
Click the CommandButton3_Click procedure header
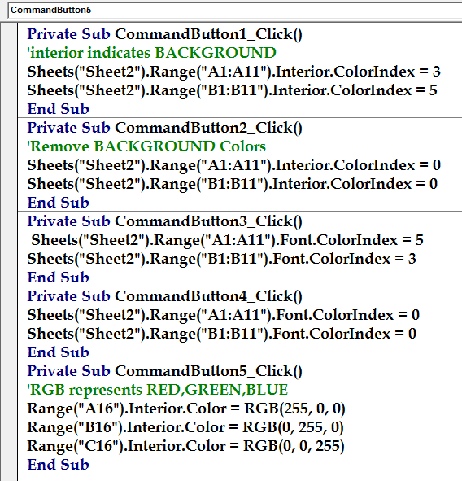point(164,221)
